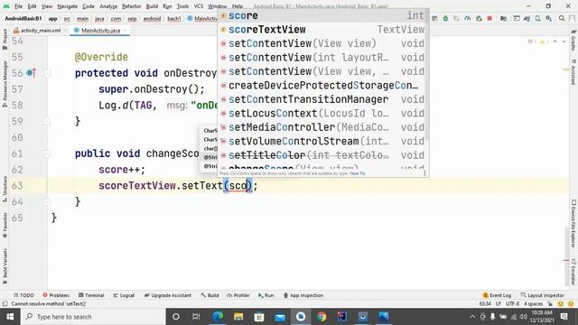
Task: Open Microsoft Edge from taskbar
Action: pyautogui.click(x=218, y=317)
